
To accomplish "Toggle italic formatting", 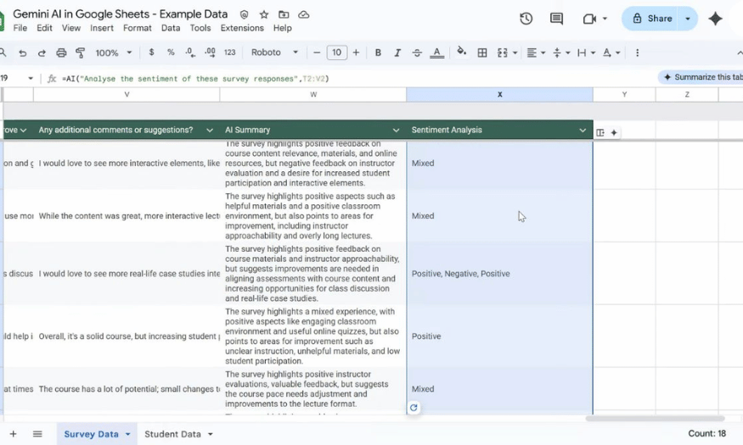I will coord(397,53).
